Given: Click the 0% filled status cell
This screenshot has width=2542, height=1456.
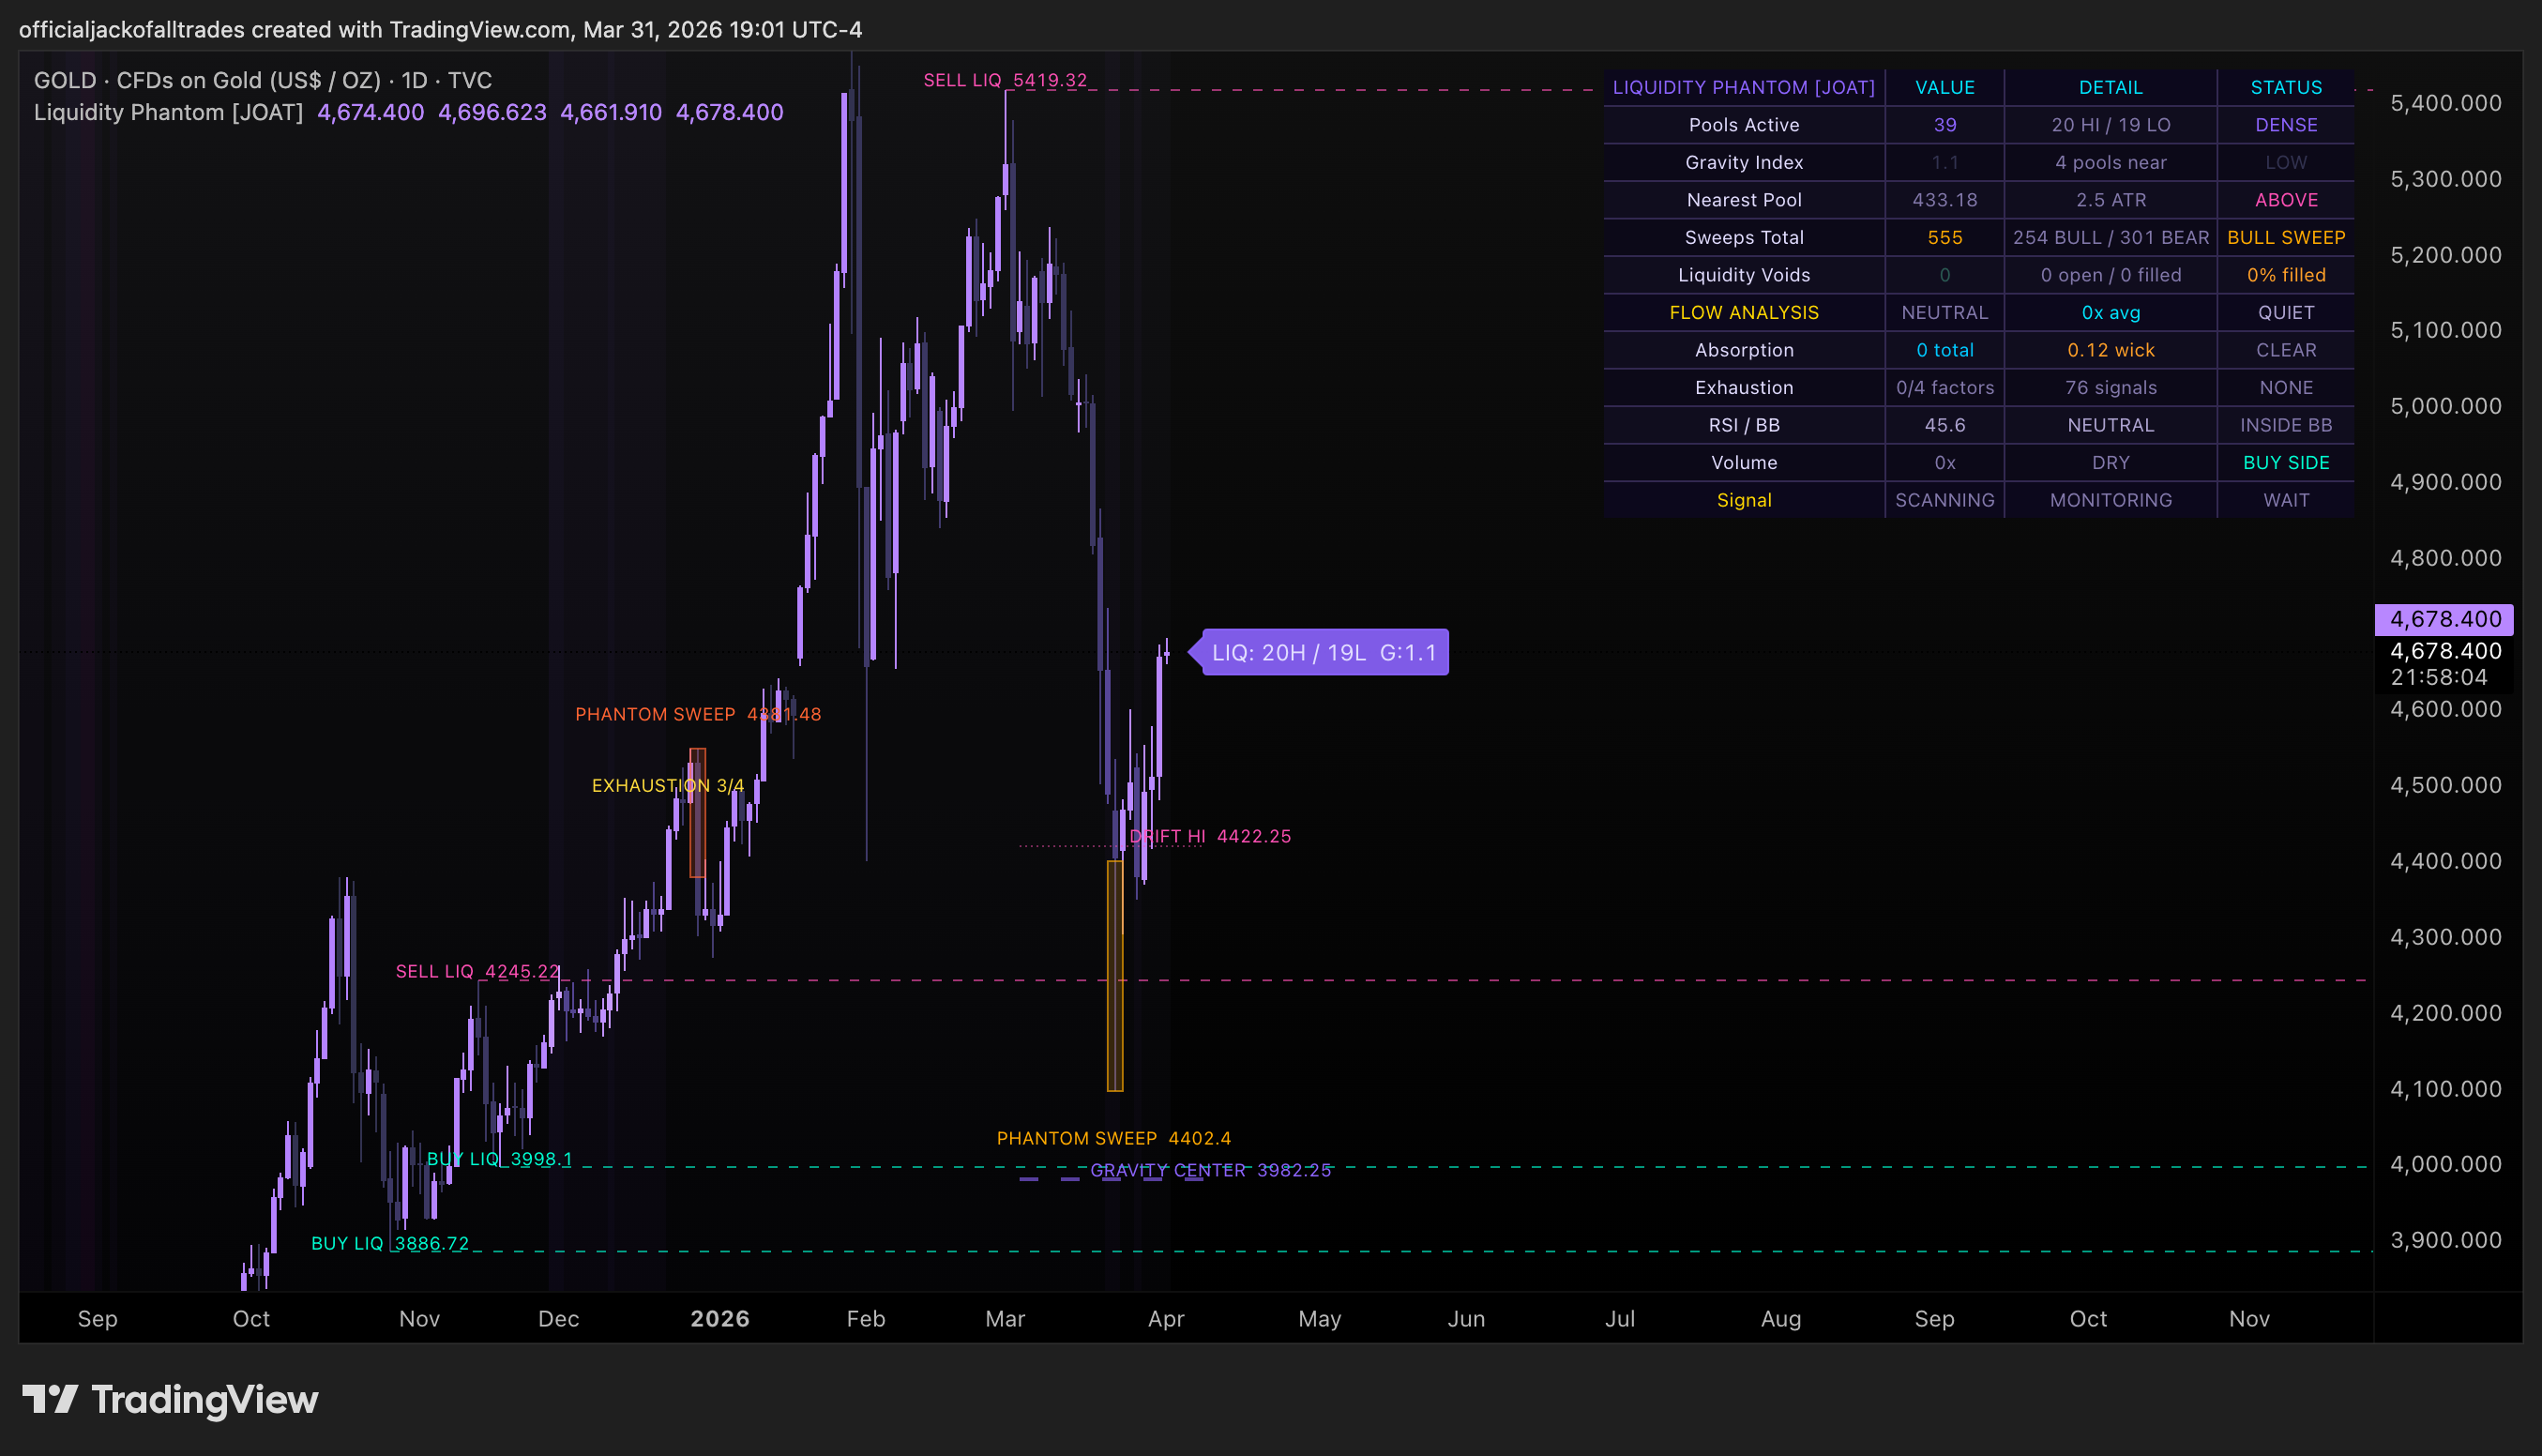Looking at the screenshot, I should click(2286, 275).
